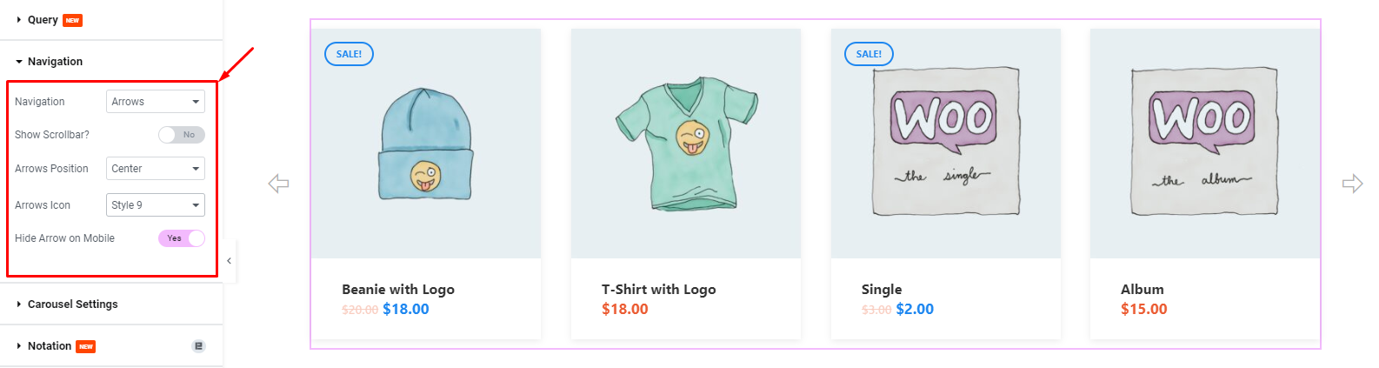Open the Navigation type dropdown
This screenshot has width=1379, height=368.
[156, 102]
